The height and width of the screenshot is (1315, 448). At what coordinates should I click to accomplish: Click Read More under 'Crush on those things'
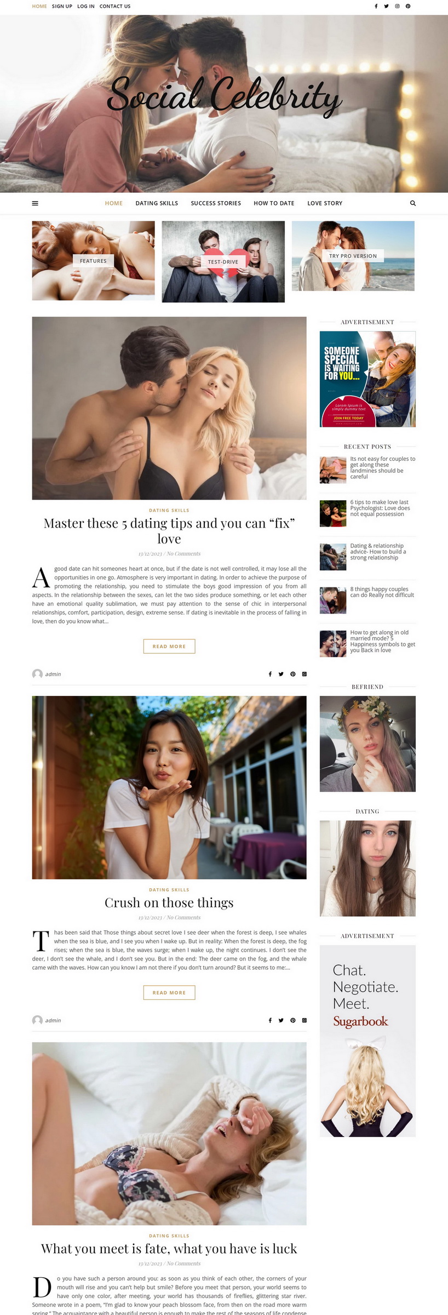(x=169, y=993)
